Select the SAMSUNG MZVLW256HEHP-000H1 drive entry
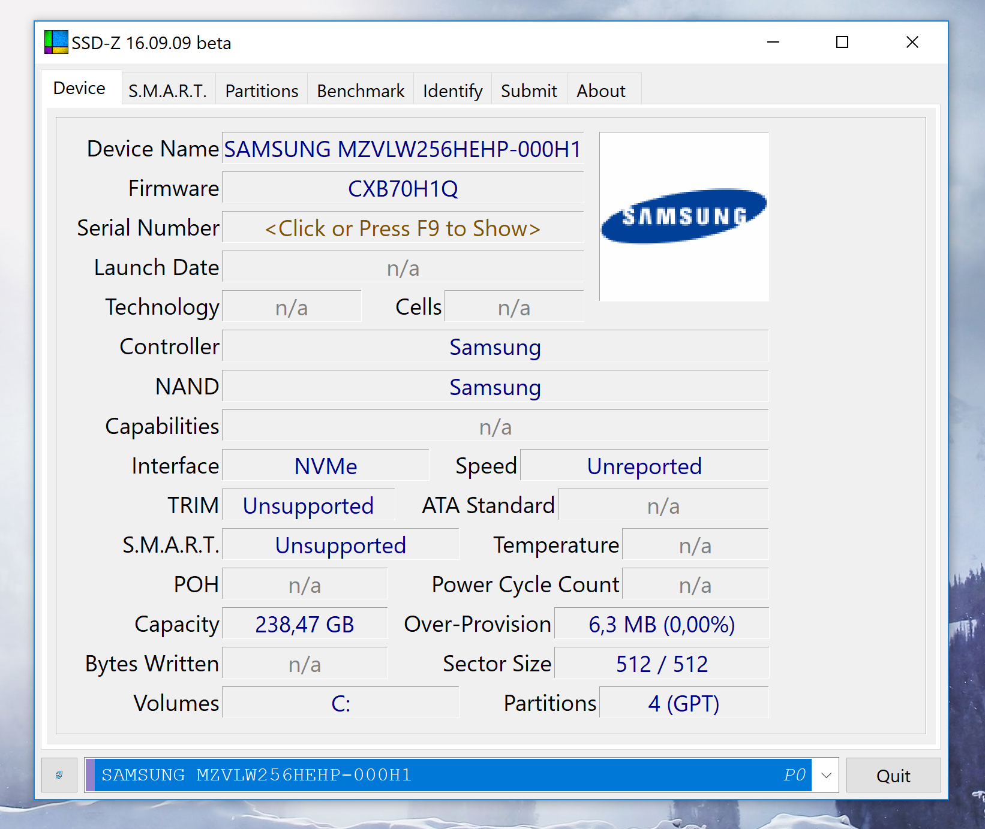The width and height of the screenshot is (985, 829). [x=449, y=775]
